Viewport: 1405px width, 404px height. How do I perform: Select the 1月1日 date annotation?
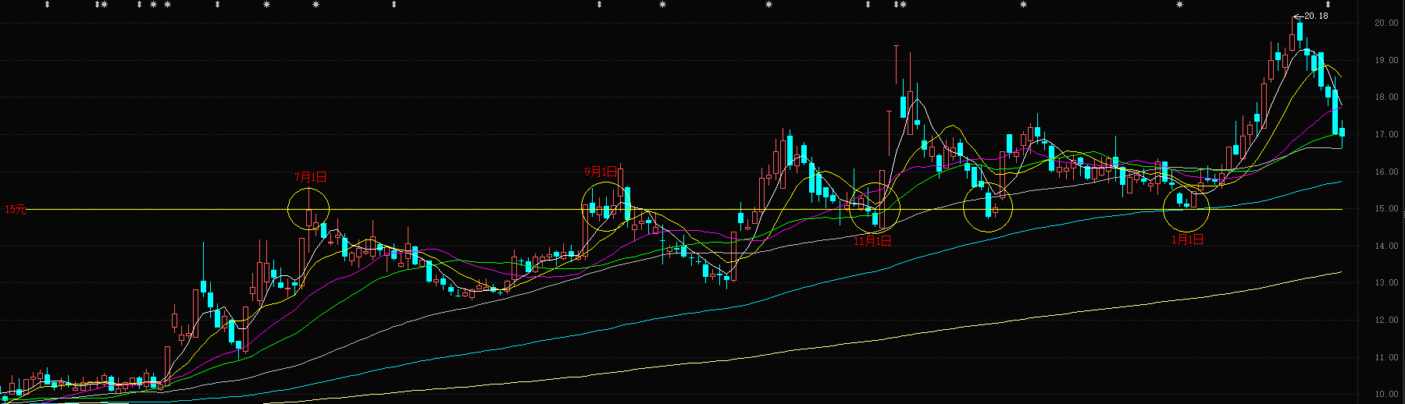[1187, 239]
